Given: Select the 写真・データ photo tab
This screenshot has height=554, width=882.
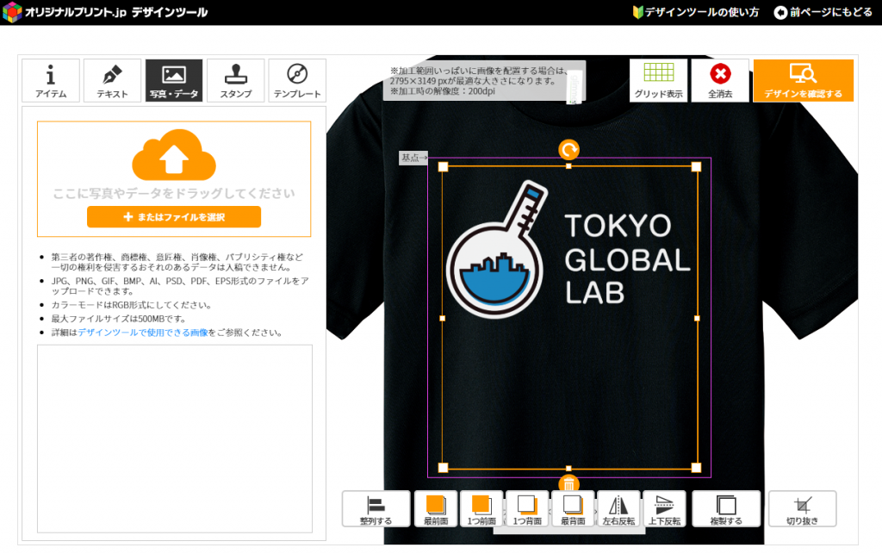Looking at the screenshot, I should point(174,80).
